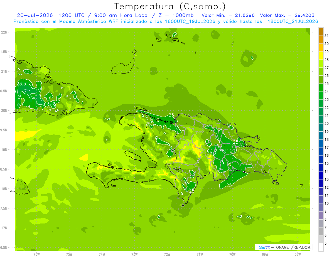Select the dark blue 14 legend segment
The height and width of the screenshot is (258, 334).
coord(321,168)
